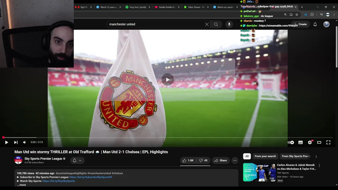The height and width of the screenshot is (190, 338).
Task: Open notification bell dropdown for channel
Action: click(77, 160)
